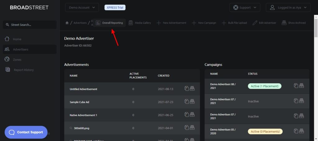Archive the 300x600.png advertisement
Screen dimensions: 318x141
point(192,128)
